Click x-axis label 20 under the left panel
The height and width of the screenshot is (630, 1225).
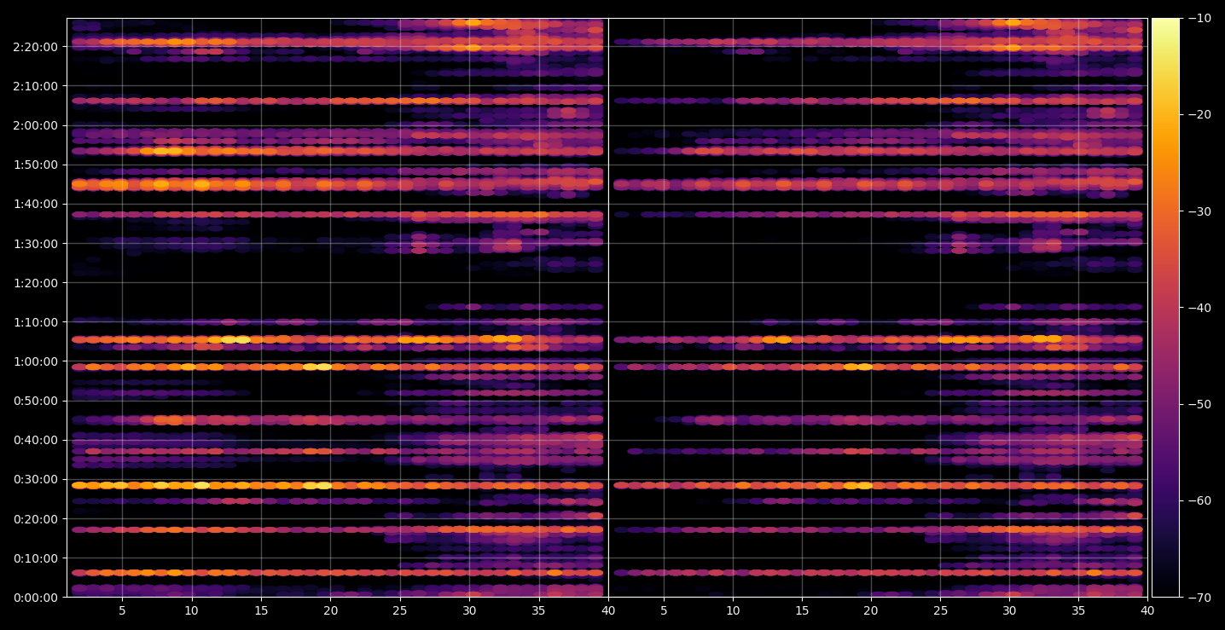(331, 610)
